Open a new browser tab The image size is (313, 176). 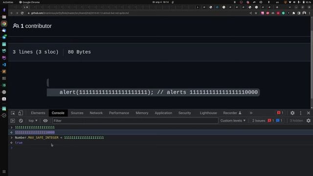[x=277, y=7]
